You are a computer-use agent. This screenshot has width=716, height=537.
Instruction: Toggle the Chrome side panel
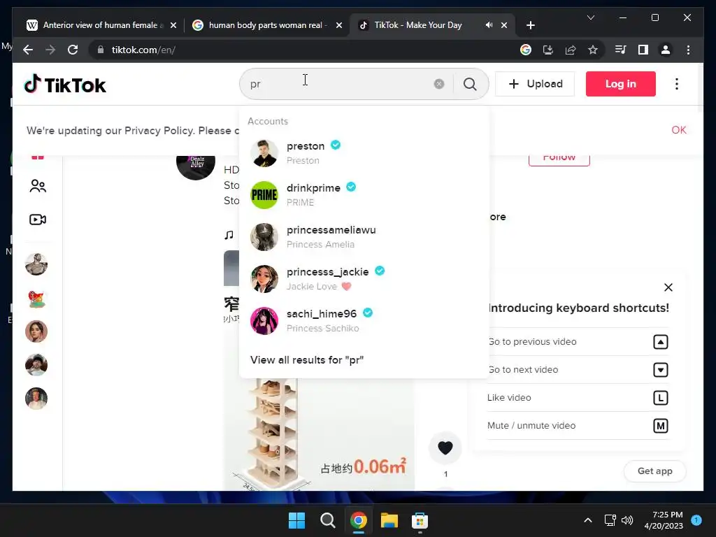[643, 50]
